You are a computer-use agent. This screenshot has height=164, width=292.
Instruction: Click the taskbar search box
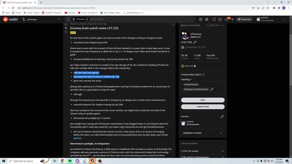pyautogui.click(x=29, y=161)
